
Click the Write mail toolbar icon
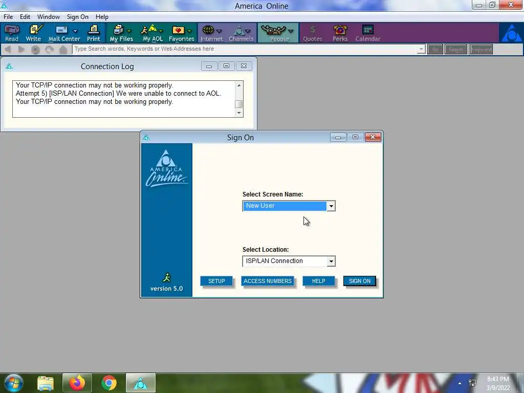[x=33, y=33]
